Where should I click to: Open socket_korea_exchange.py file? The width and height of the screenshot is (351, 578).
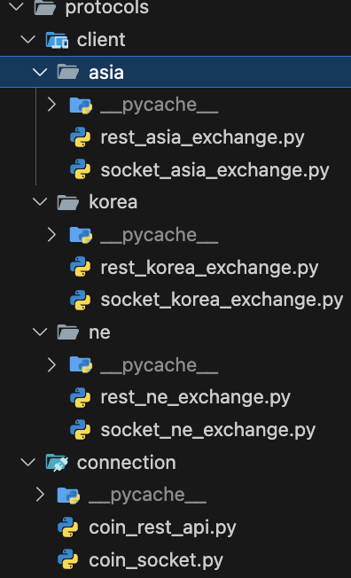222,301
